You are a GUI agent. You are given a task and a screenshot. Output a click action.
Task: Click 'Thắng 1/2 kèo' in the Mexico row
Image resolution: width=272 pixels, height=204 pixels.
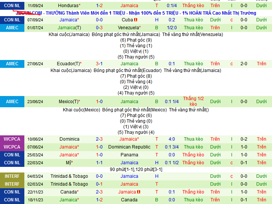click(x=193, y=102)
